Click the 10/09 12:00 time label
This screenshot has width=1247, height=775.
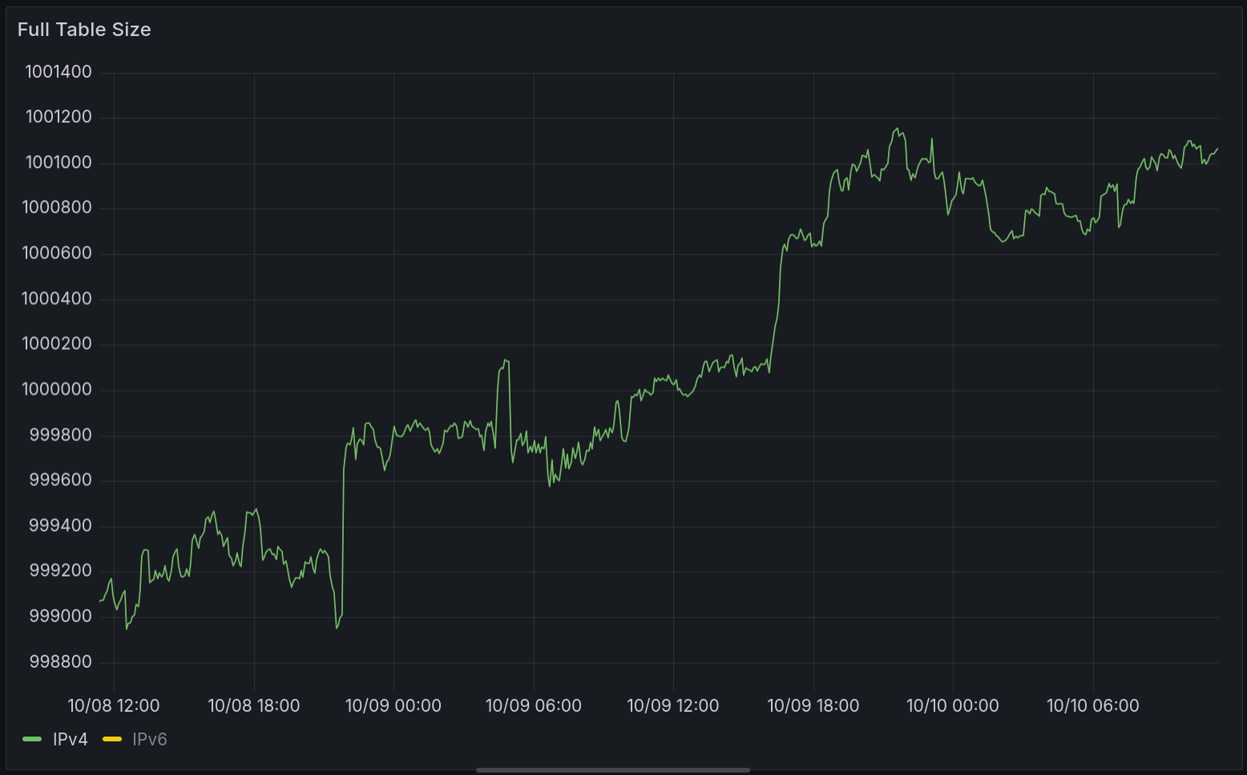point(672,705)
